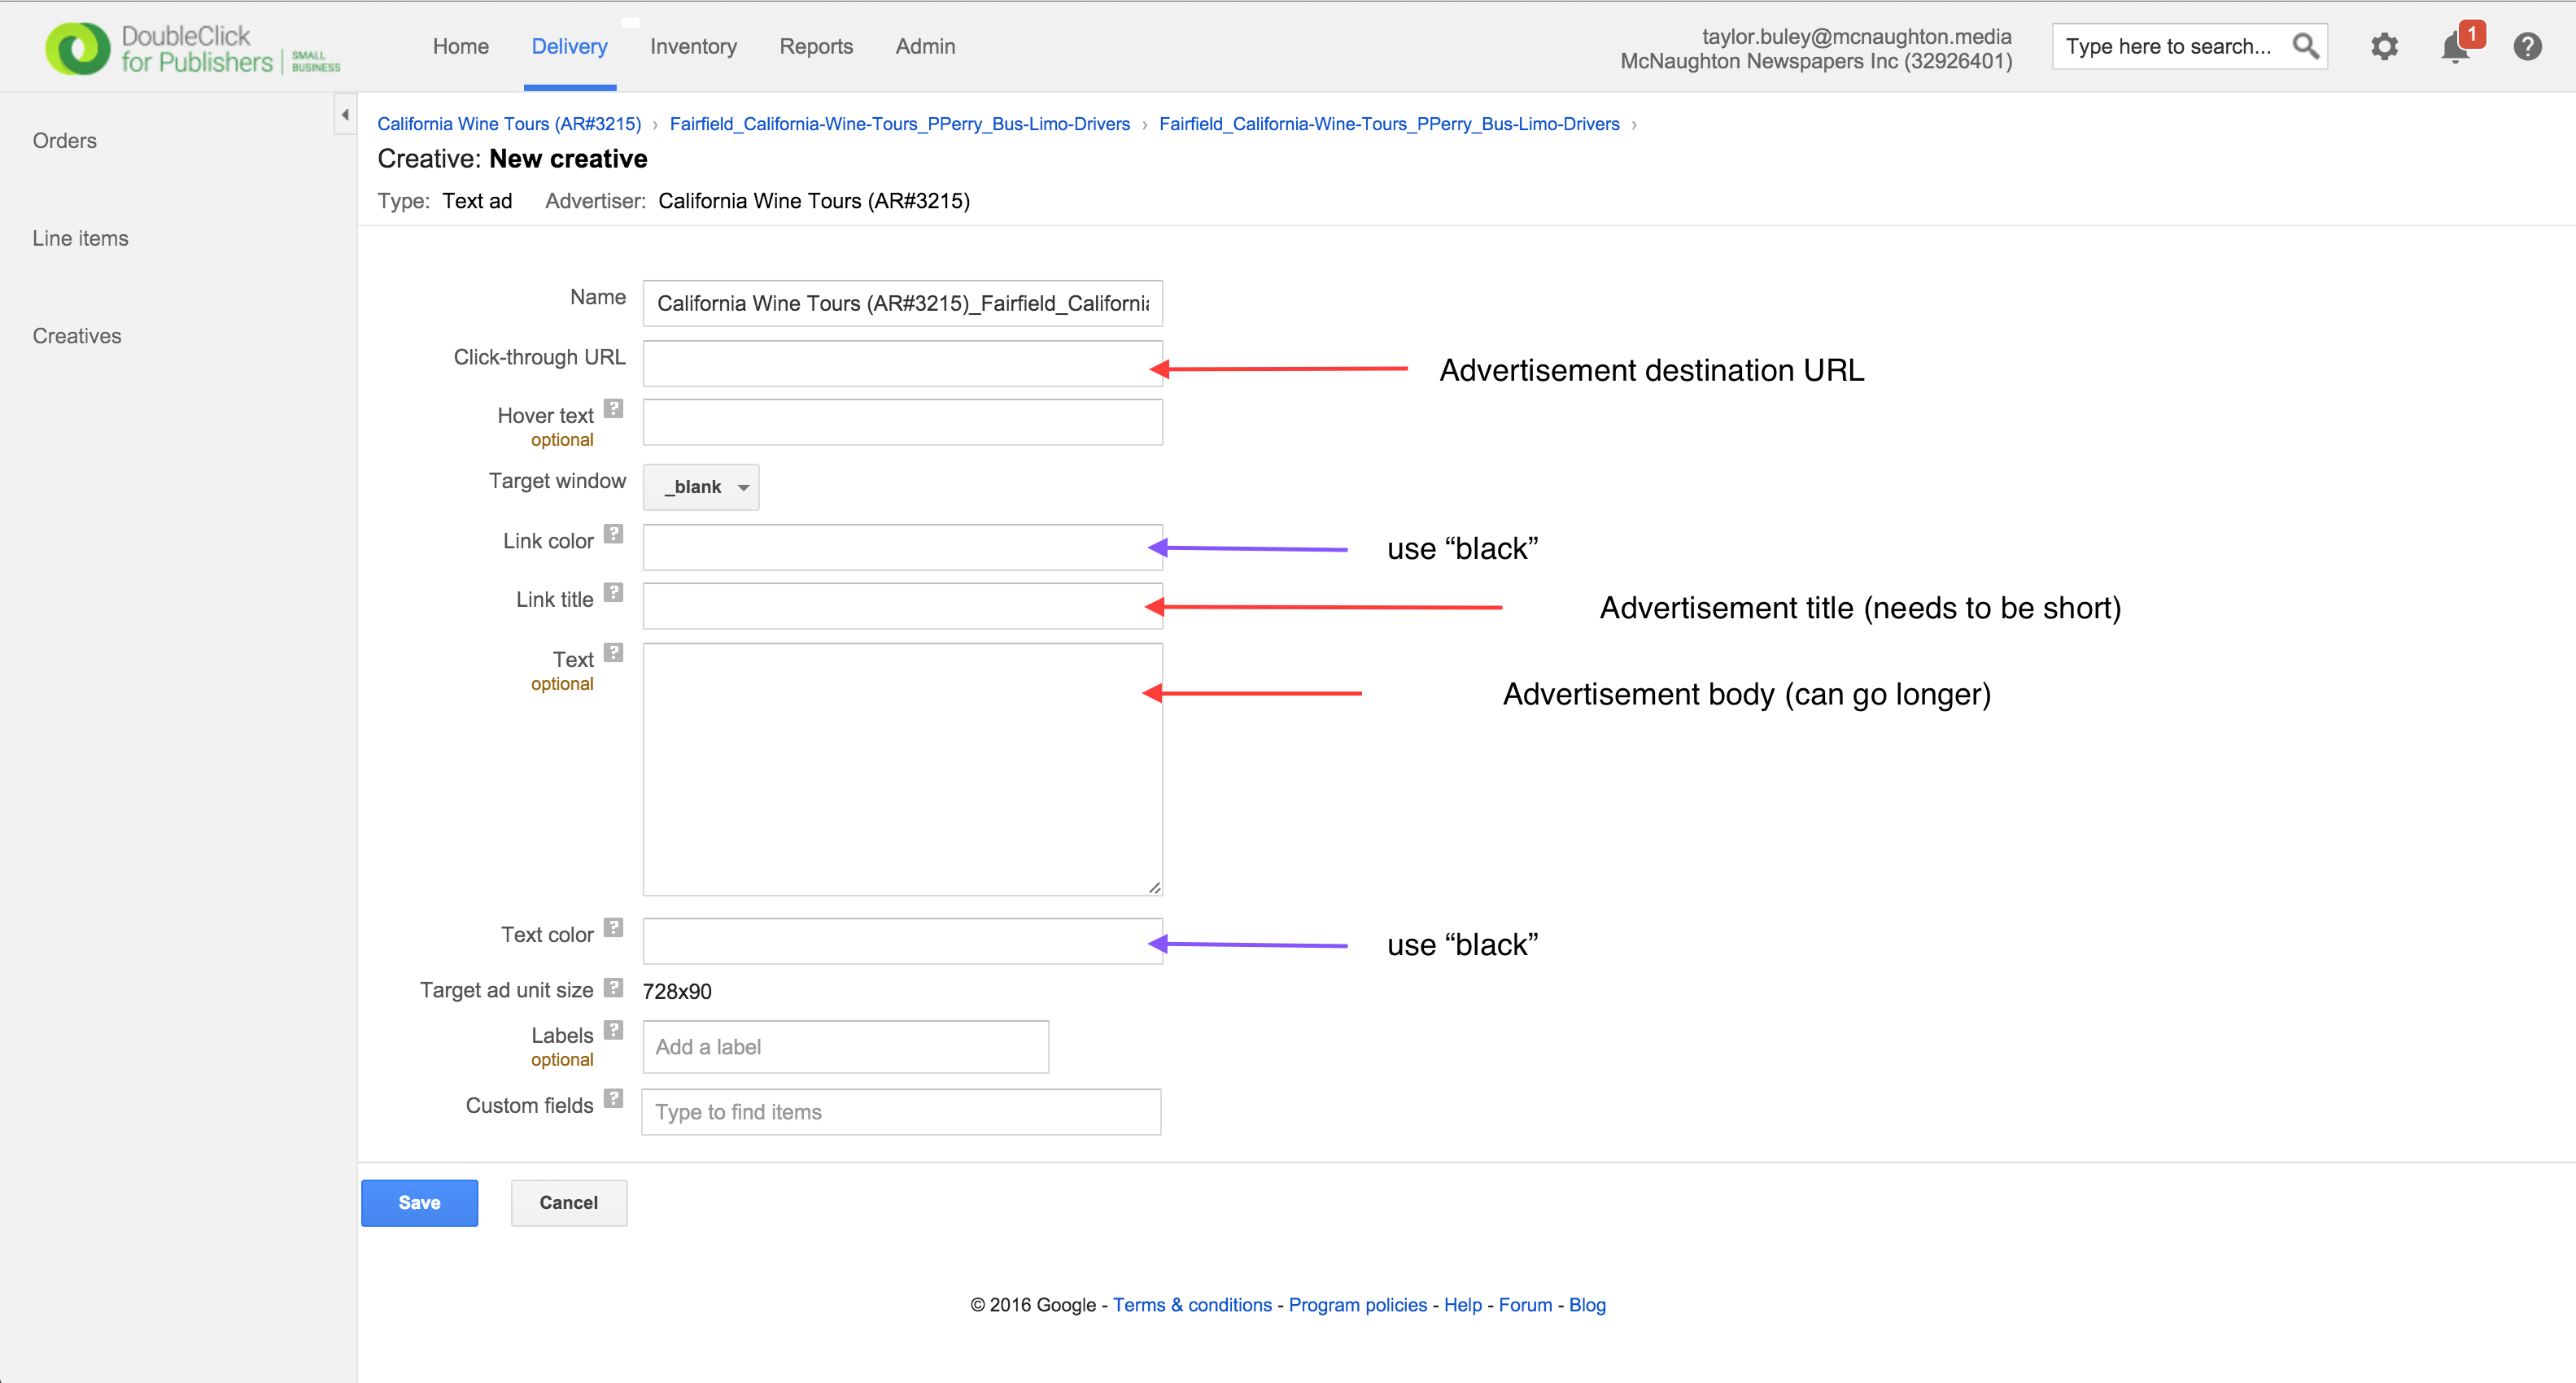Open the Reports tab
This screenshot has width=2576, height=1383.
816,46
